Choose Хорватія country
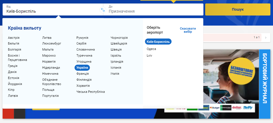273x123 pixels. (83, 86)
